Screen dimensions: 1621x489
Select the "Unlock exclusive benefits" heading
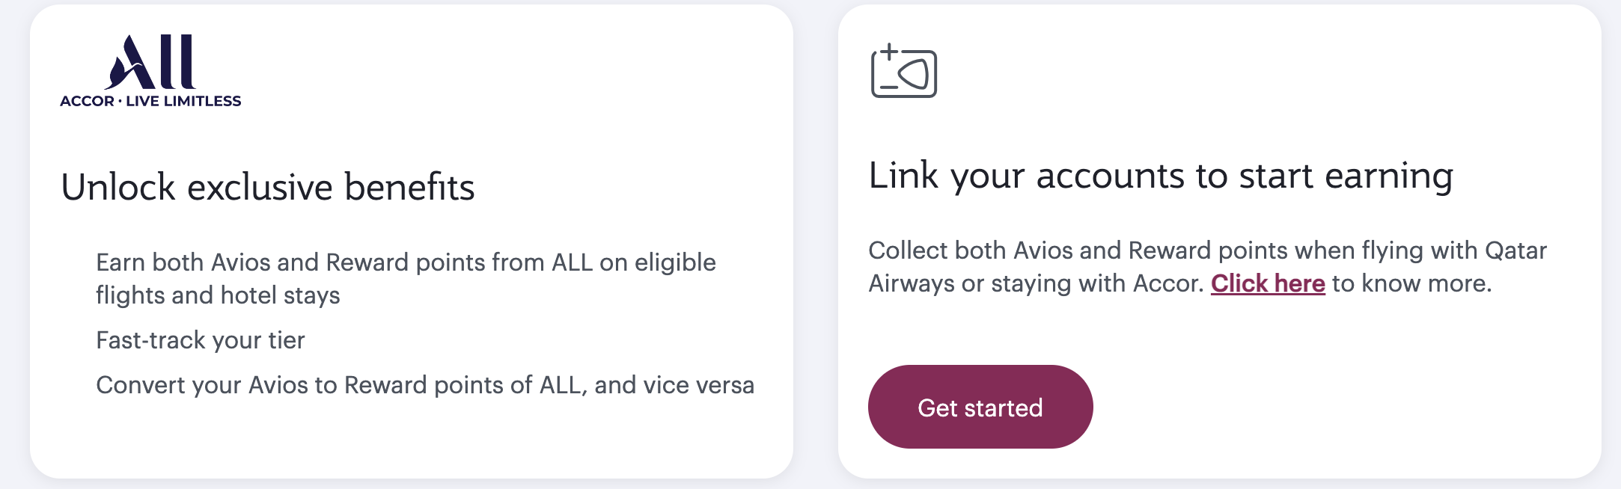267,187
